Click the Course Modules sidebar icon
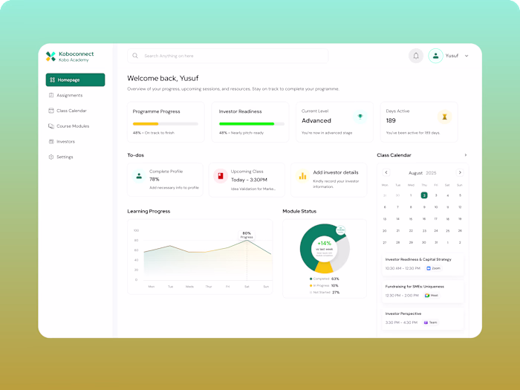Screen dimensions: 520x390 (51, 126)
